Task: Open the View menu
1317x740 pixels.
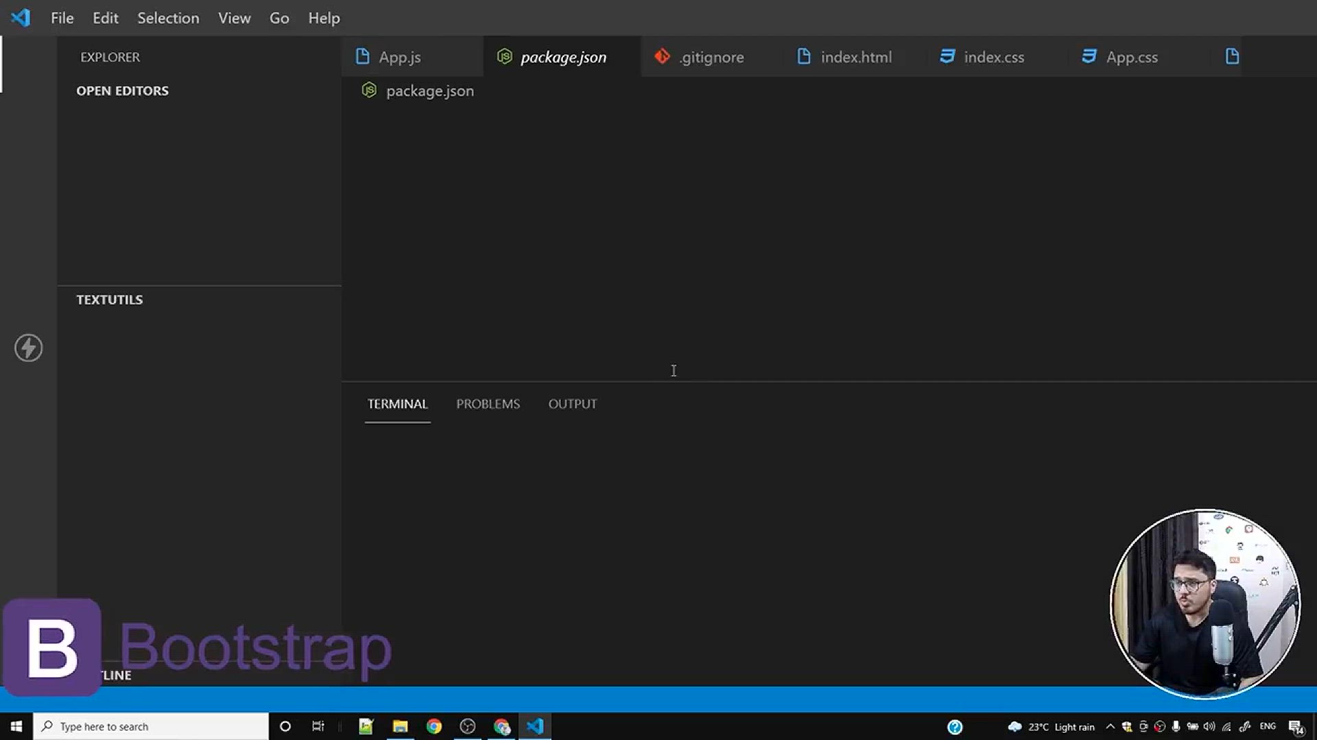Action: [235, 18]
